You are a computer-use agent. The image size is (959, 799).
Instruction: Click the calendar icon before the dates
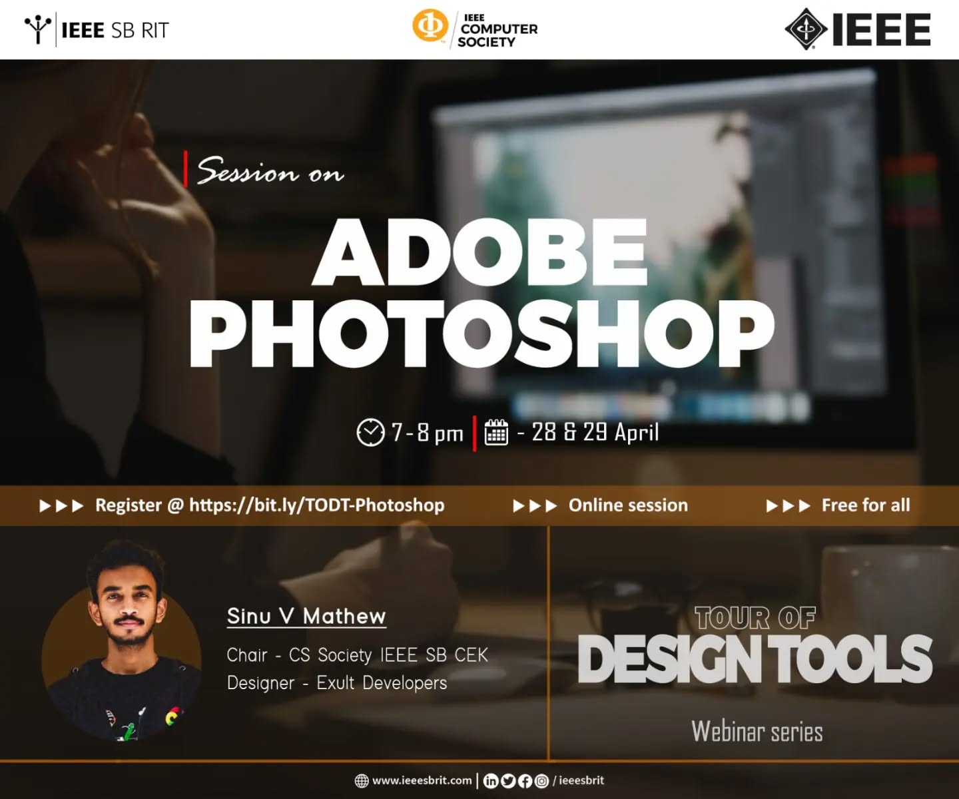(x=496, y=432)
